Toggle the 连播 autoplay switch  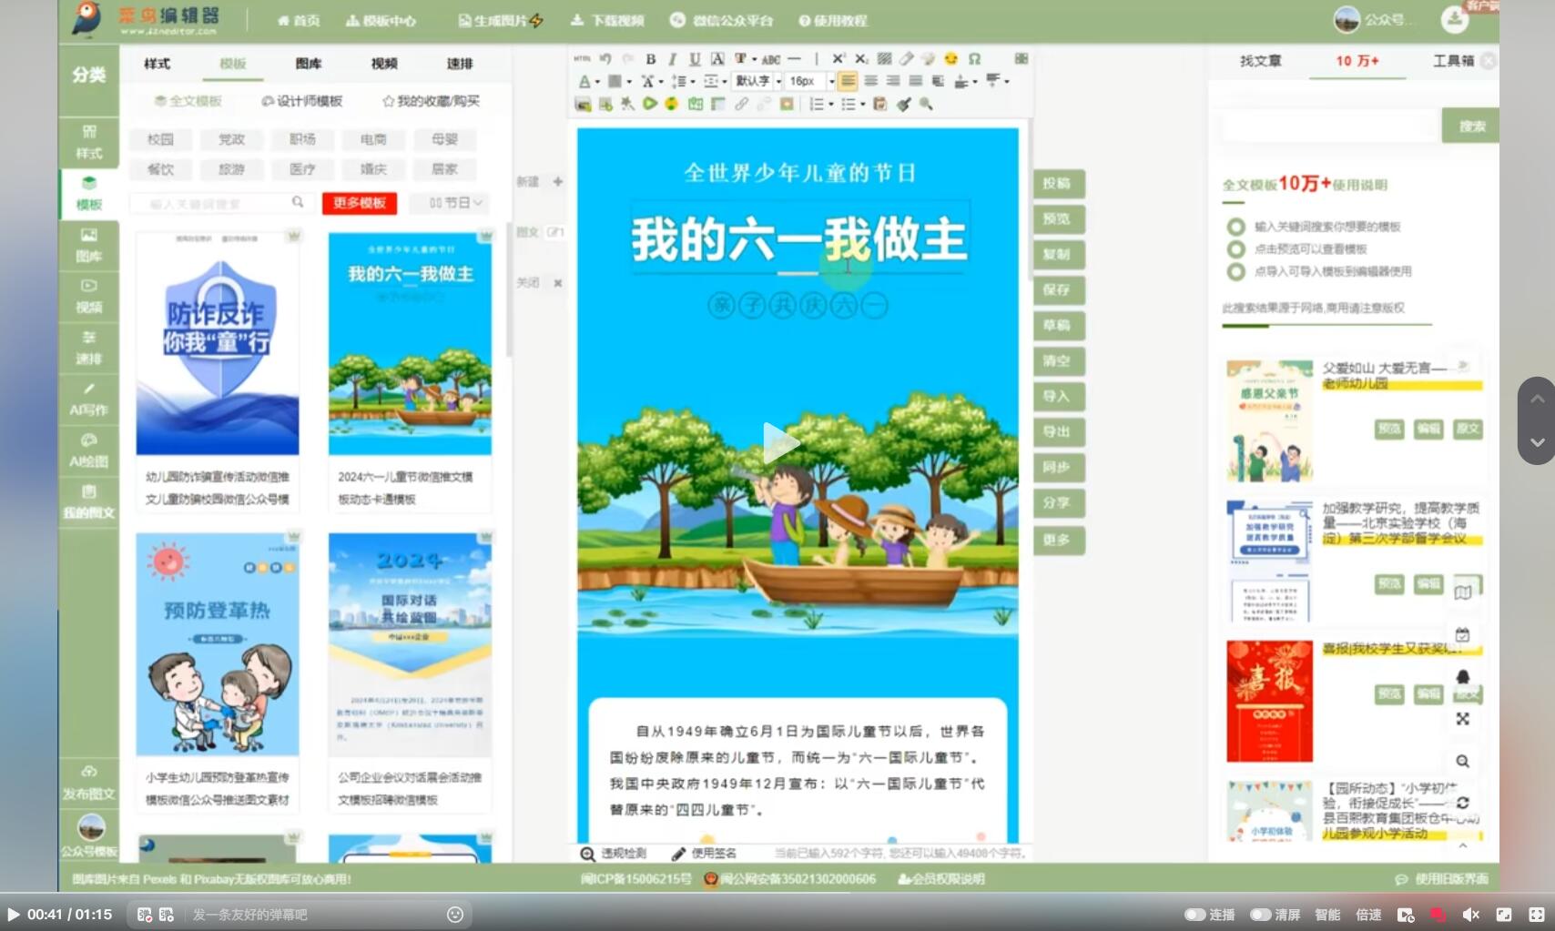(1194, 915)
